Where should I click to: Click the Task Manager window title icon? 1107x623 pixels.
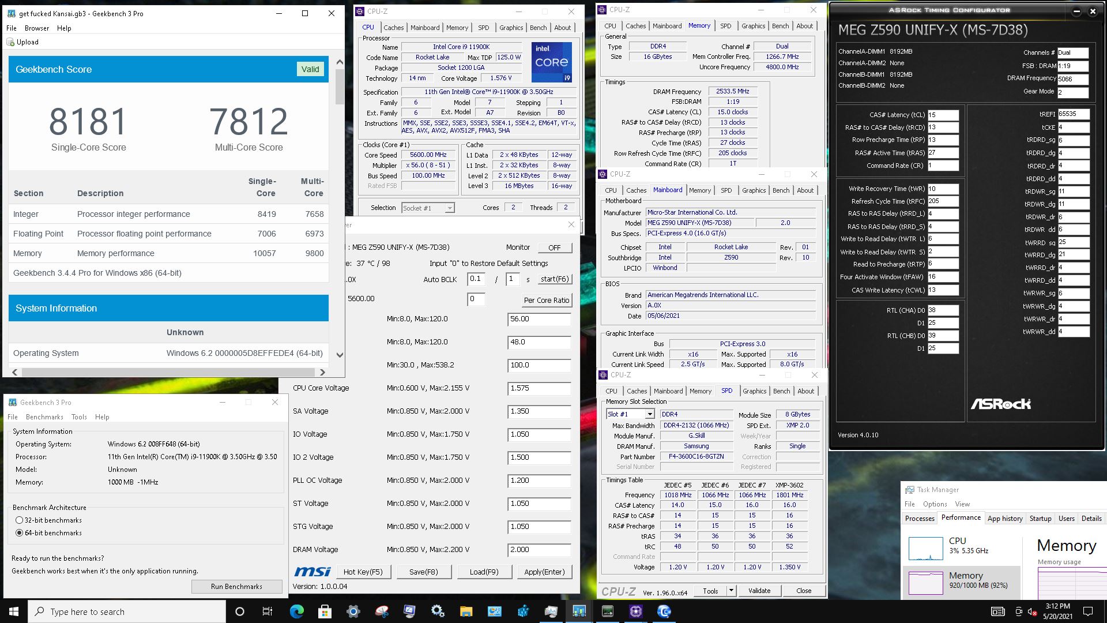click(910, 490)
